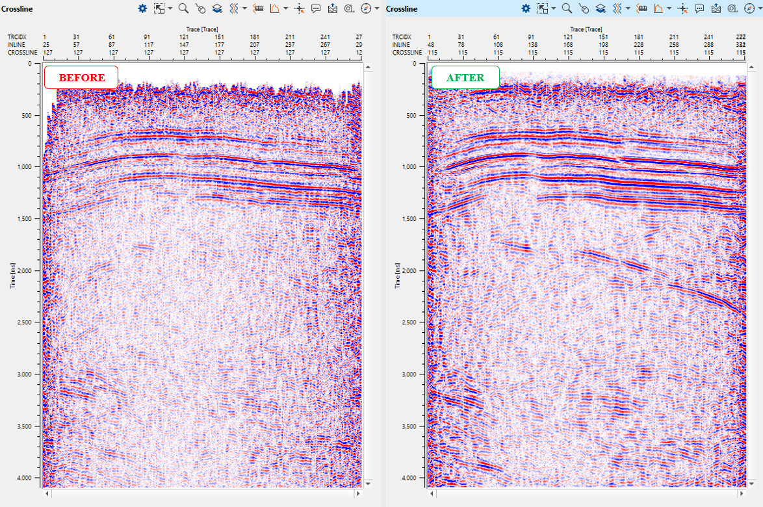Select magnifier zoom tool in left panel
The width and height of the screenshot is (763, 507).
(x=183, y=8)
